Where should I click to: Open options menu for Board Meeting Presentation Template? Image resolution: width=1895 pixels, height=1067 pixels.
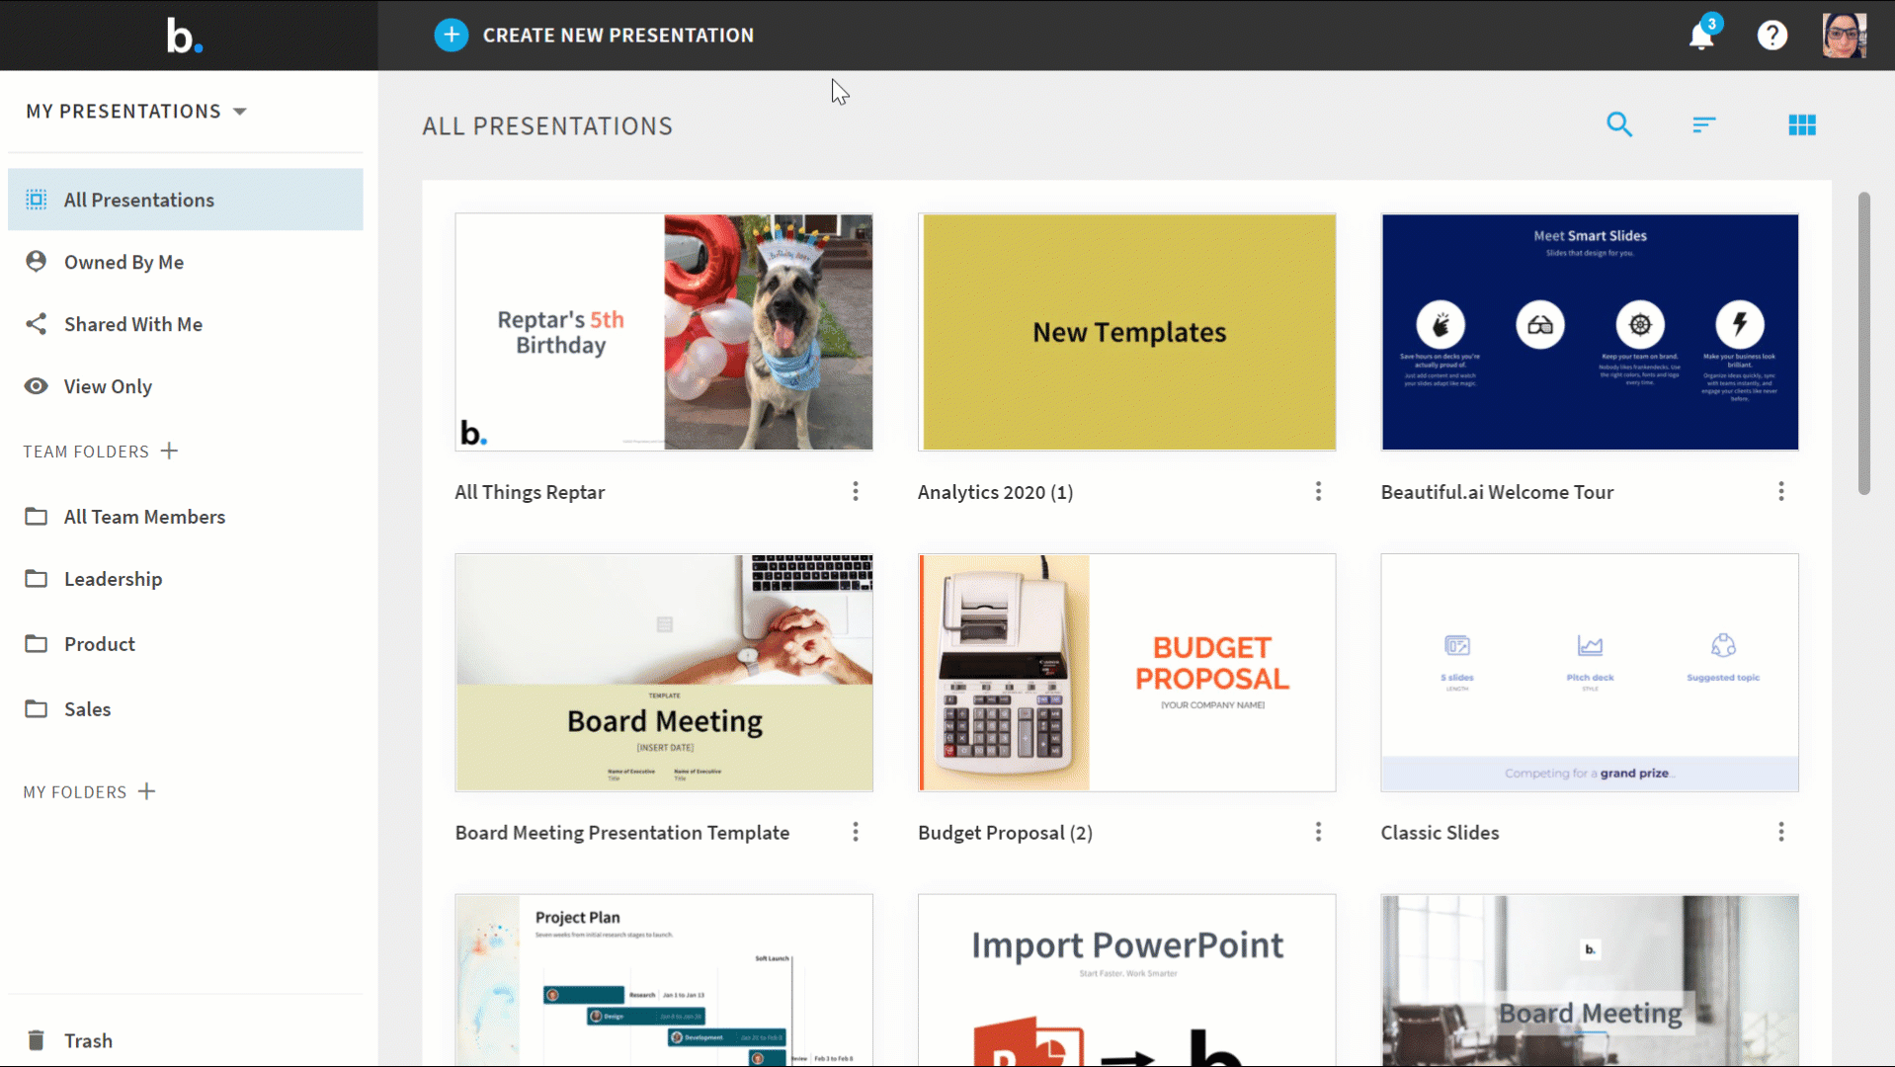pyautogui.click(x=856, y=833)
